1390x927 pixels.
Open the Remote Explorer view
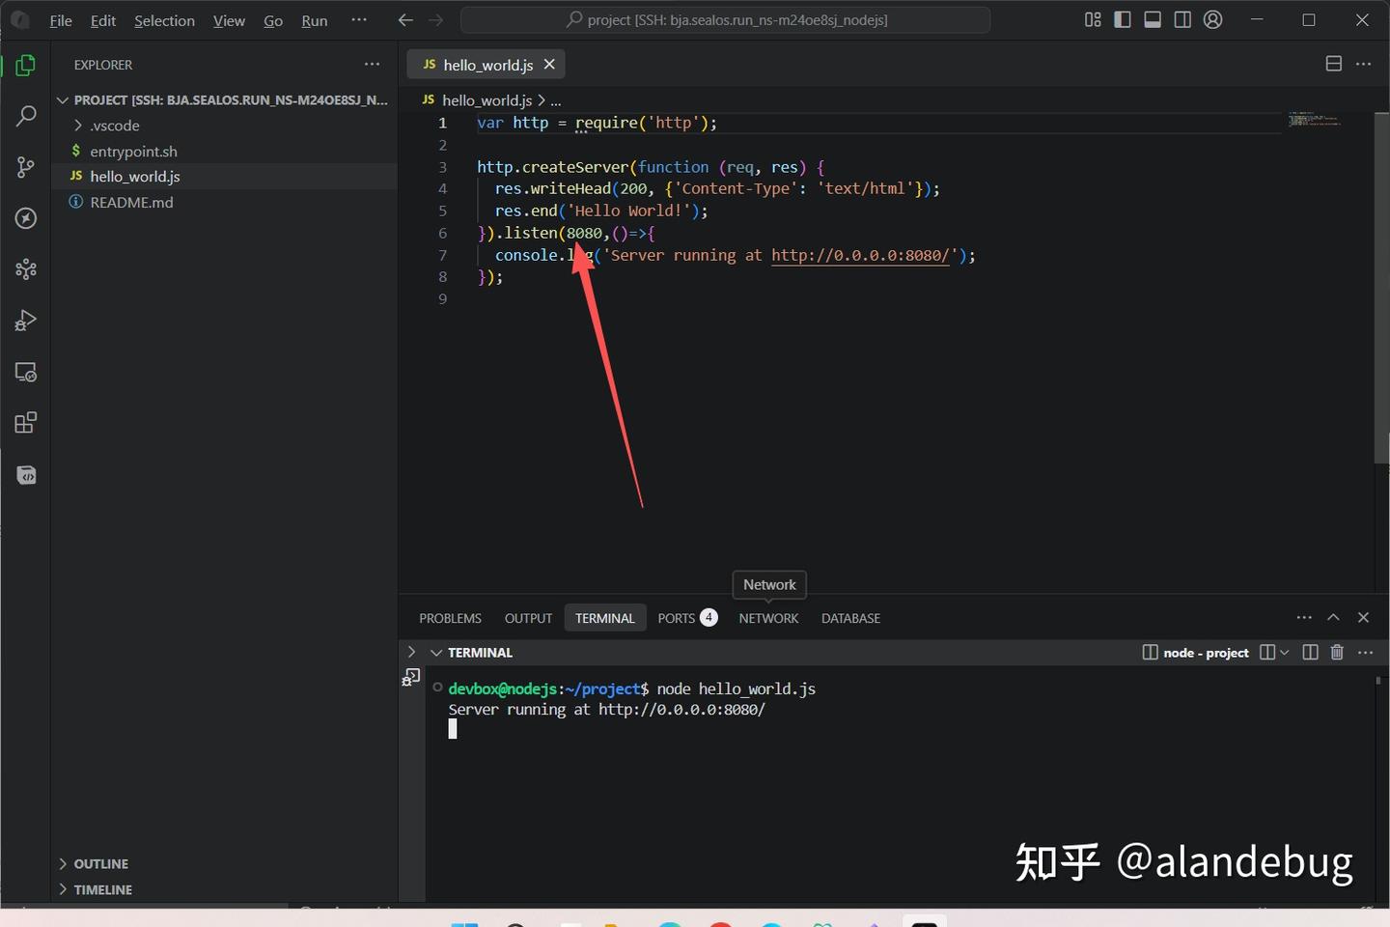click(x=26, y=372)
